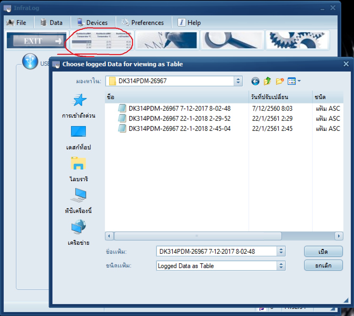Screen dimensions: 354x316
Task: Go up one folder level
Action: (x=267, y=81)
